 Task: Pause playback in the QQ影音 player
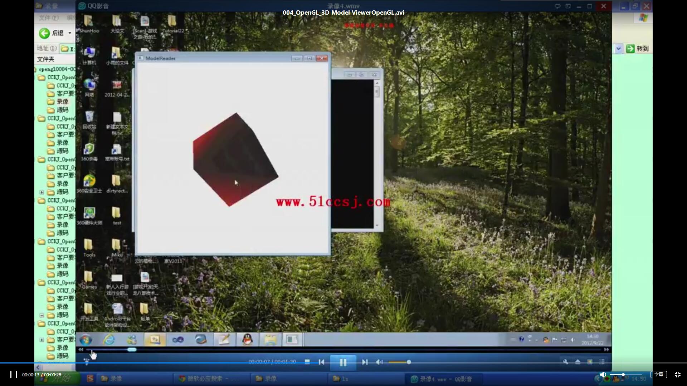pos(343,362)
